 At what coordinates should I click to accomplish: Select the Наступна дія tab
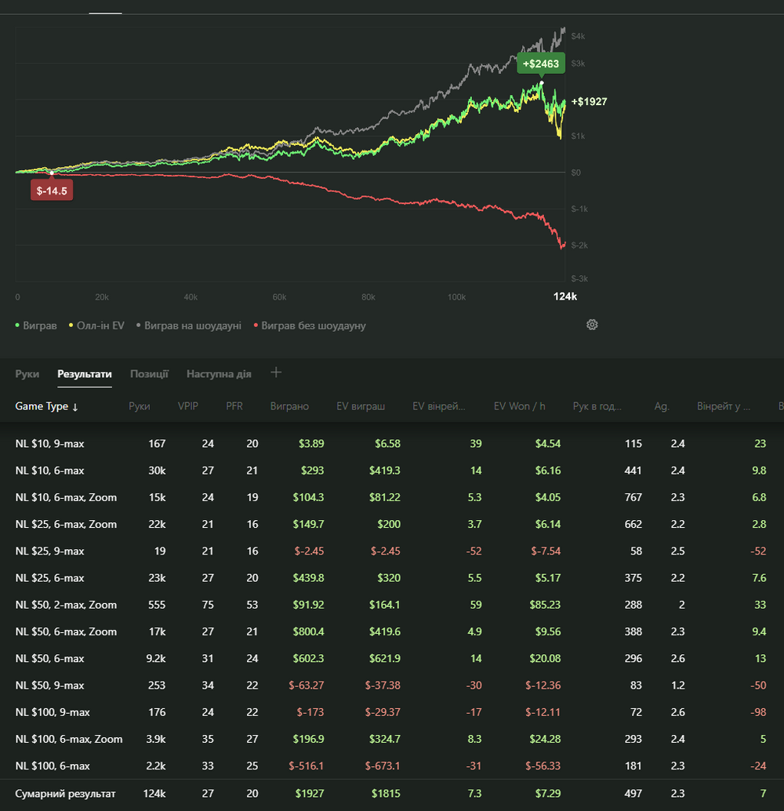(x=219, y=374)
